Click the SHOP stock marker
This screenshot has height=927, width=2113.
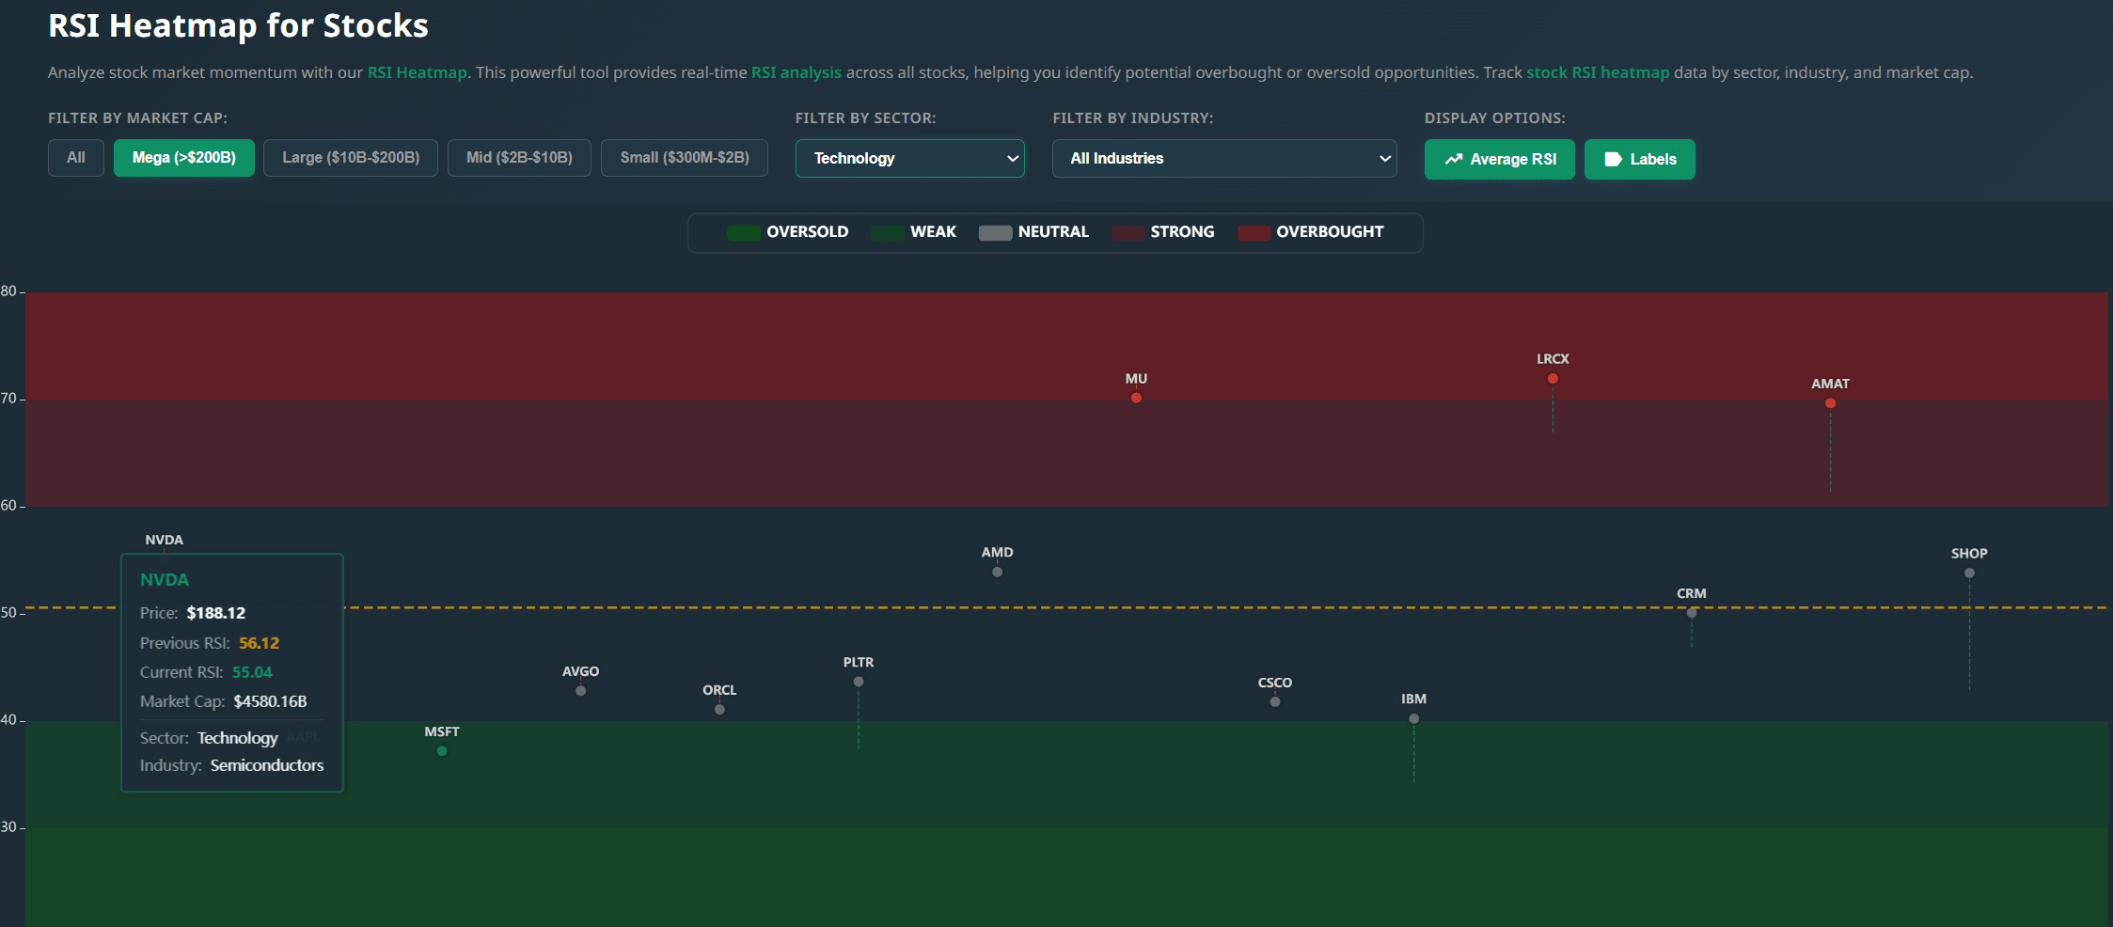(x=1969, y=572)
